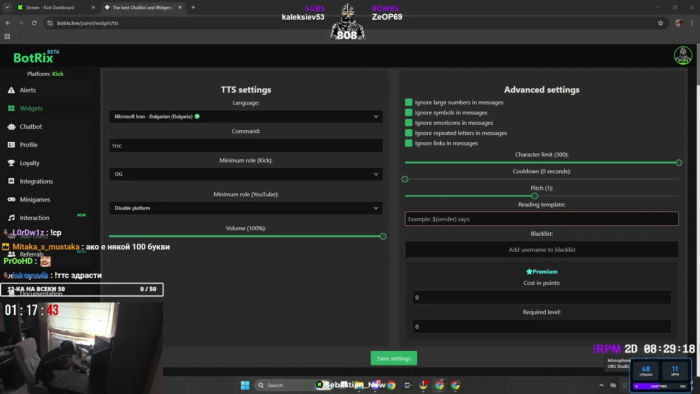Click the Integrations icon in sidebar
This screenshot has height=394, width=700.
click(11, 181)
